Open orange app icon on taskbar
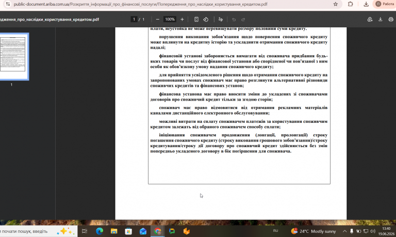396x237 pixels. (x=186, y=231)
